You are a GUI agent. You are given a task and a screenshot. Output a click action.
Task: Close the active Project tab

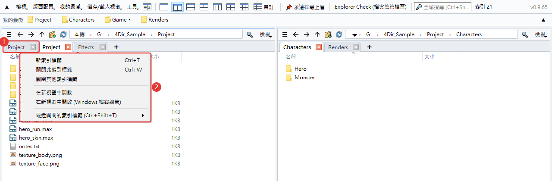(x=68, y=47)
